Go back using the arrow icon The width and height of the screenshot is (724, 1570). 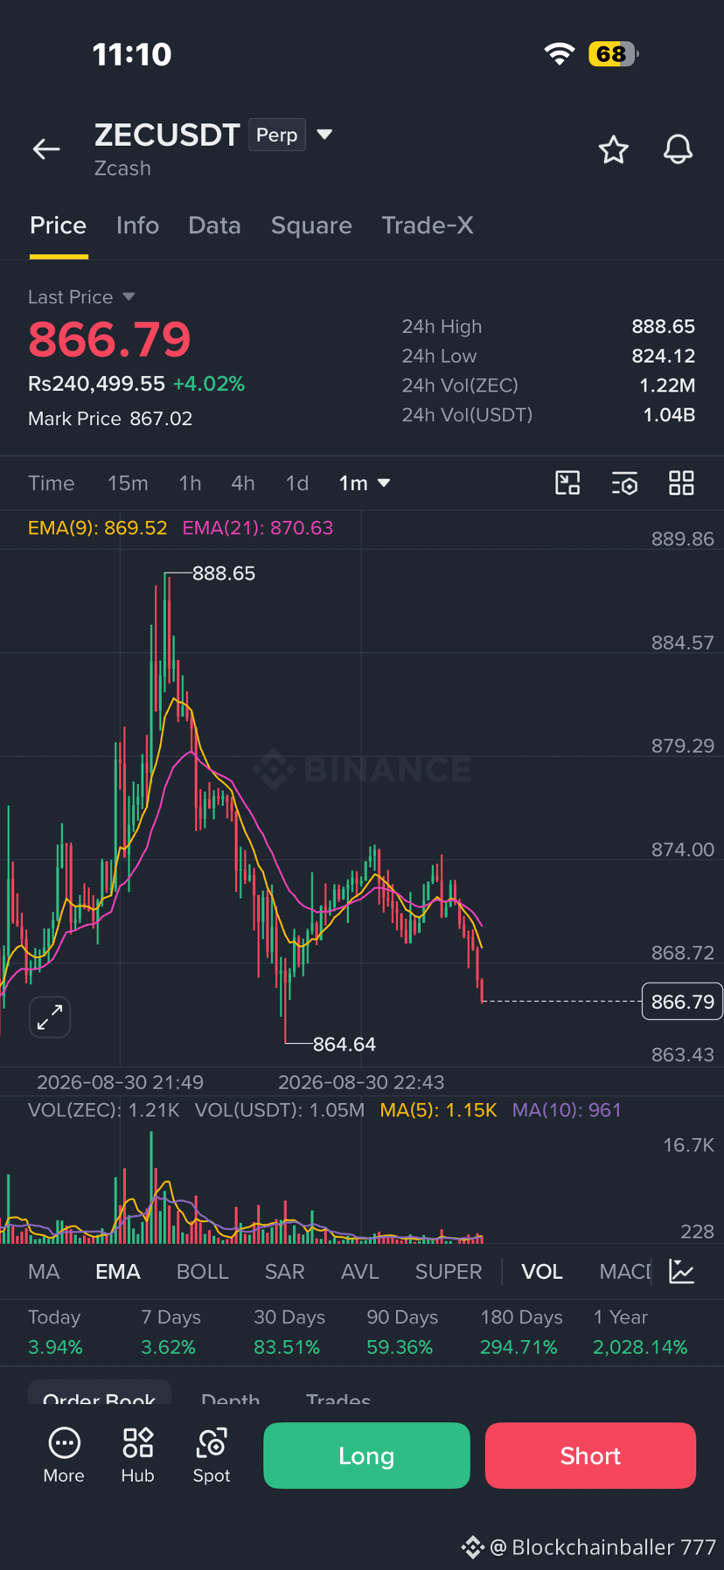click(46, 149)
